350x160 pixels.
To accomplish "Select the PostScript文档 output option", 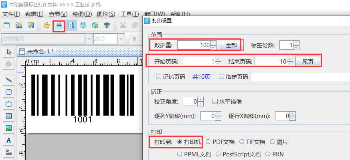I will tap(218, 154).
